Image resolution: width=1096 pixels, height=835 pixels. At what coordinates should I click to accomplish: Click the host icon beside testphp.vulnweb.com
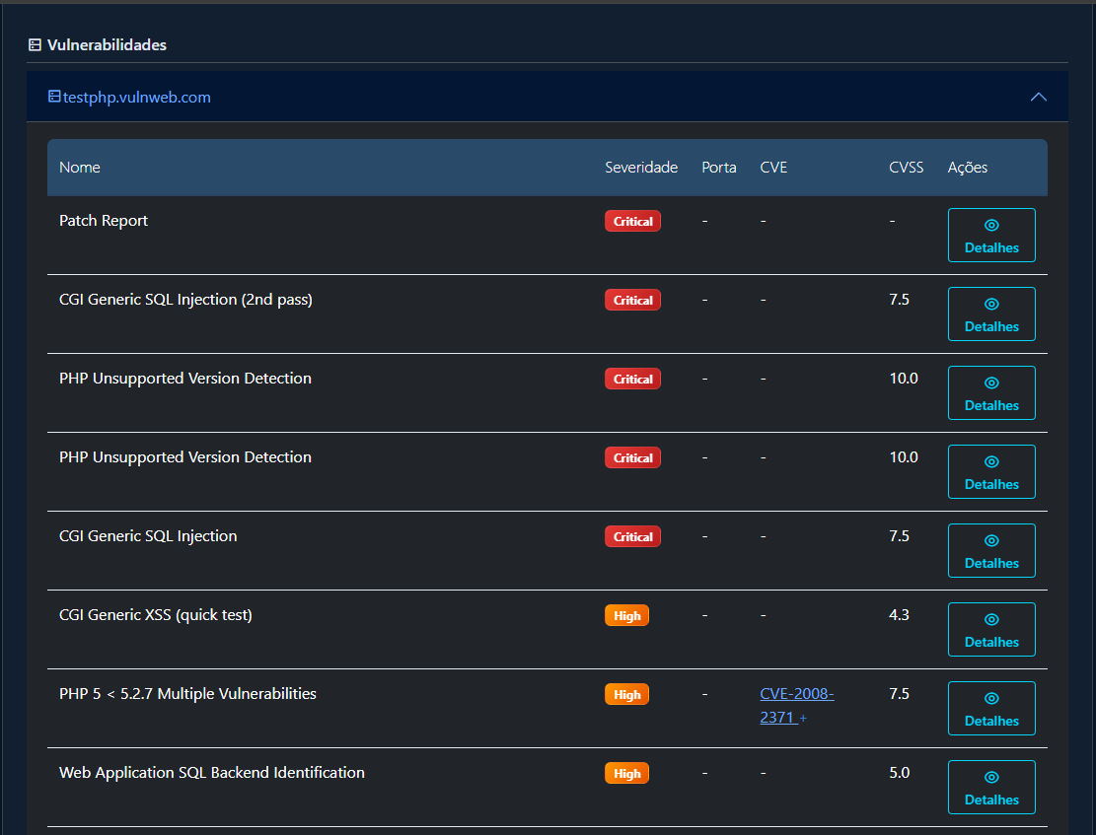pyautogui.click(x=55, y=97)
